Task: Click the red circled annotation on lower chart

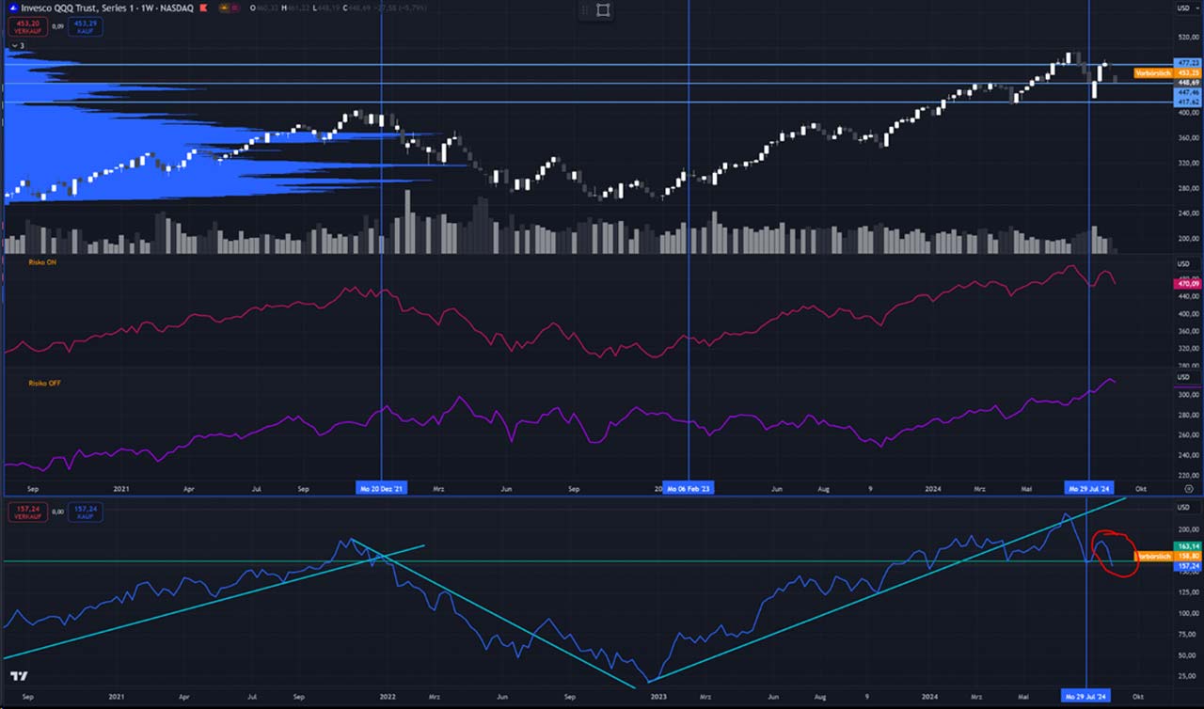Action: [1112, 553]
